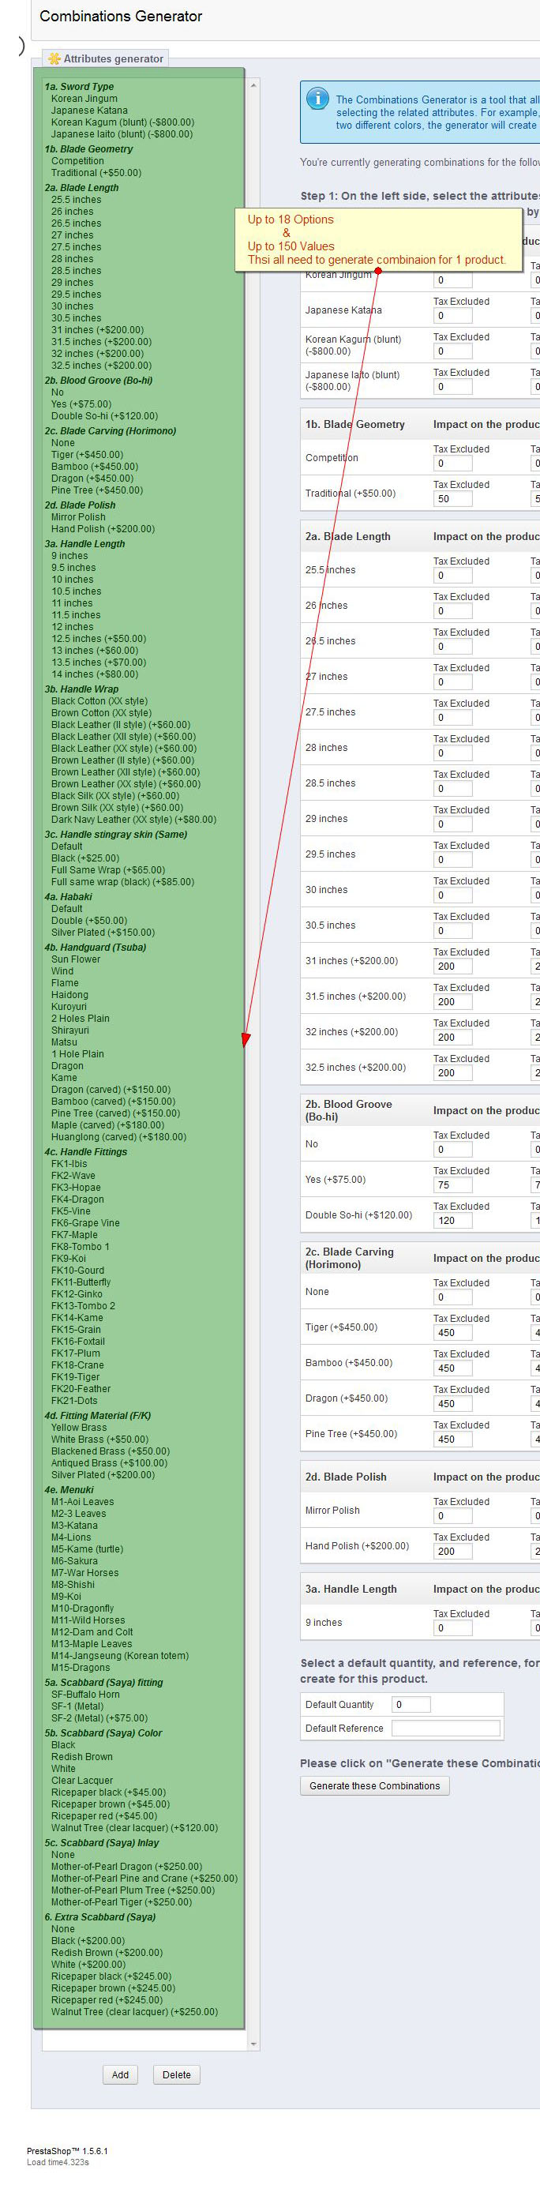Select Huanglong (carved) (+$180.00) option
This screenshot has width=540, height=2196.
pyautogui.click(x=118, y=1137)
